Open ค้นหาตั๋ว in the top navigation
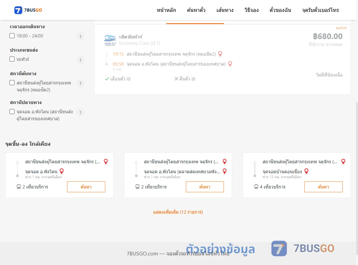The image size is (358, 265). (196, 10)
